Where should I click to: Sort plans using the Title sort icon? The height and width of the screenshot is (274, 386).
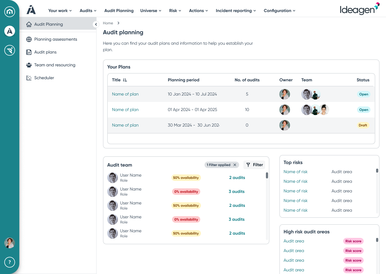[x=125, y=80]
